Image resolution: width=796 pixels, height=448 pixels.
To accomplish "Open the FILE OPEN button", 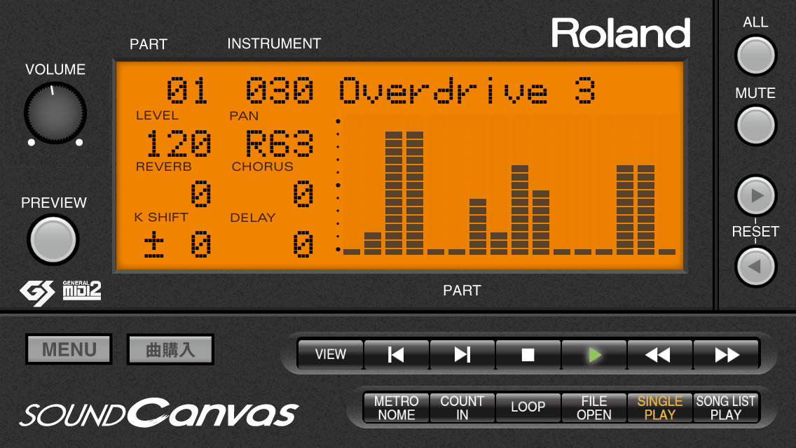I will pyautogui.click(x=594, y=408).
